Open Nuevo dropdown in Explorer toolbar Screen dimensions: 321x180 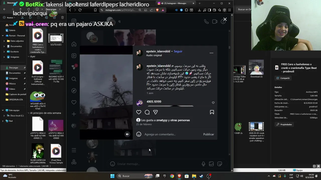(9, 17)
